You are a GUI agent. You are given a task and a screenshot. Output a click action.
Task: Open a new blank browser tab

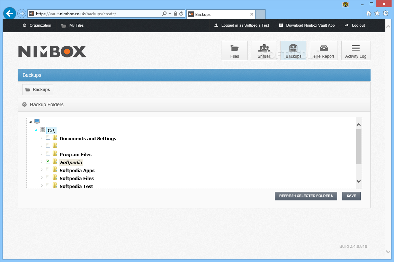coord(260,14)
